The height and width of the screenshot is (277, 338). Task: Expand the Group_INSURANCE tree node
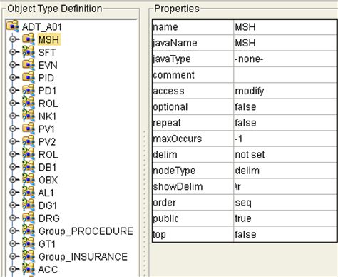pos(13,256)
